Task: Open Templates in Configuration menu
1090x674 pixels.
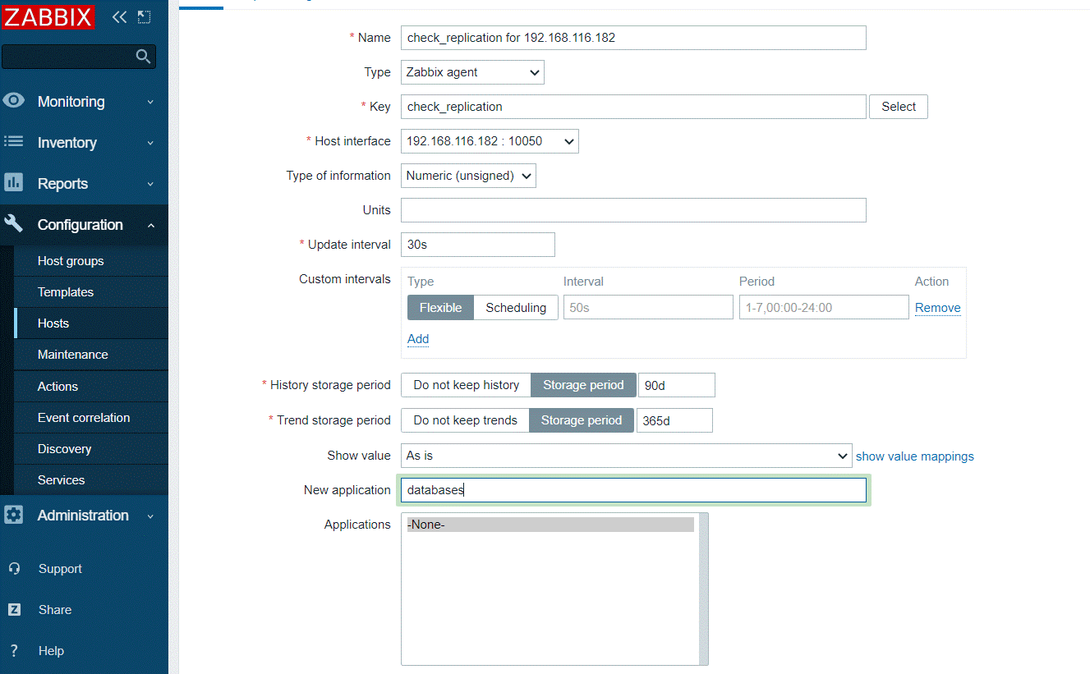Action: click(90, 292)
